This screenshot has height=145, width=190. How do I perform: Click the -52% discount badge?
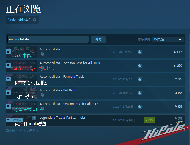pyautogui.click(x=150, y=120)
